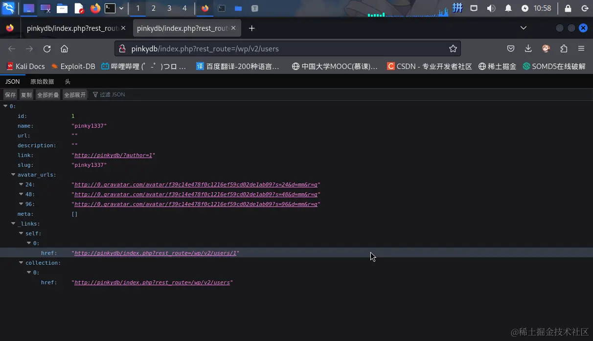Image resolution: width=593 pixels, height=341 pixels.
Task: Open the Pocket save icon
Action: (x=510, y=48)
